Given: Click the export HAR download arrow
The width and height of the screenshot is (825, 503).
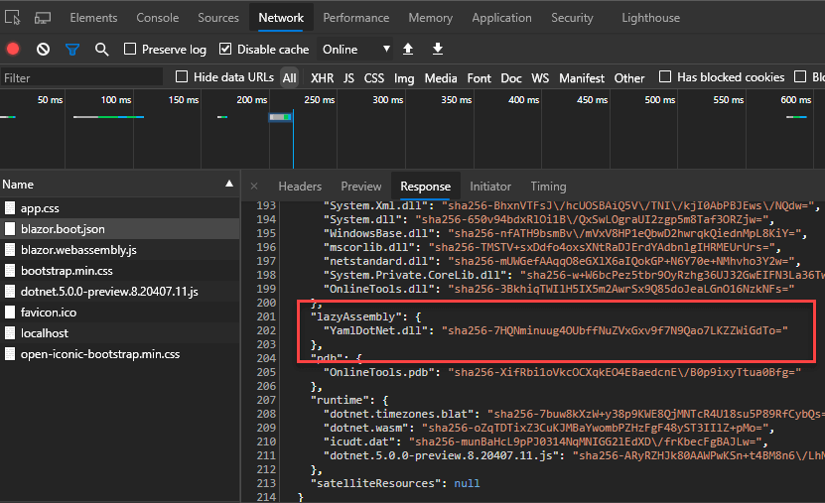Looking at the screenshot, I should tap(438, 49).
